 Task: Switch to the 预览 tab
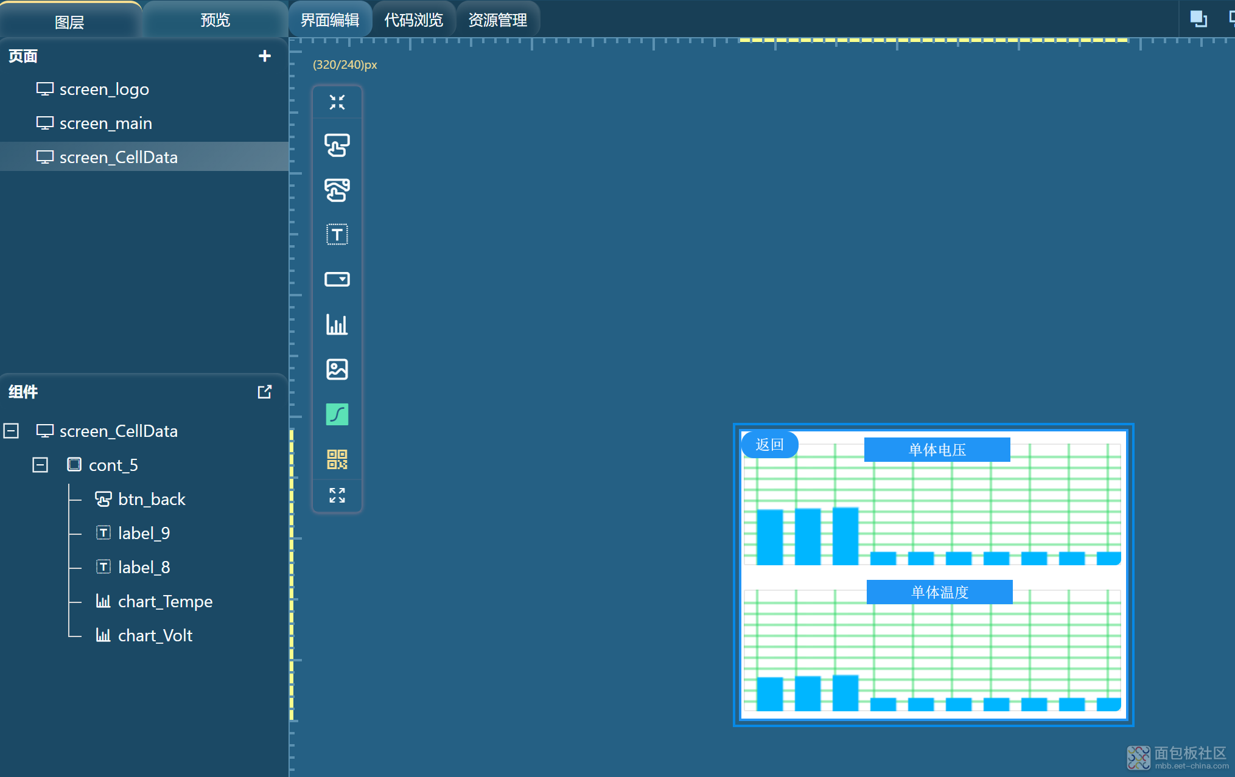tap(215, 20)
